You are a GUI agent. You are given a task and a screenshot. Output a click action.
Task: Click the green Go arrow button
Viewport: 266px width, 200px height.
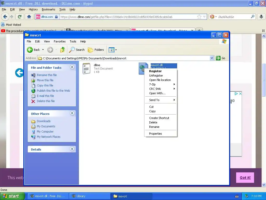tap(218, 58)
